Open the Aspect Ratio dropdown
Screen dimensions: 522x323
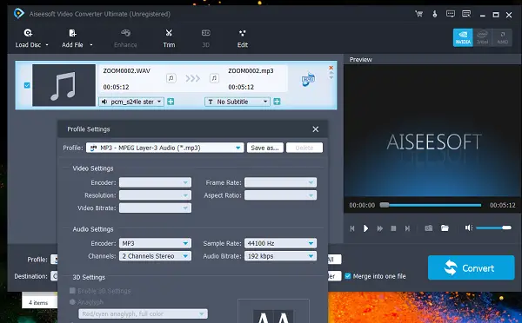point(280,195)
